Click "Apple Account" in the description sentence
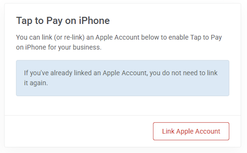 pyautogui.click(x=117, y=37)
